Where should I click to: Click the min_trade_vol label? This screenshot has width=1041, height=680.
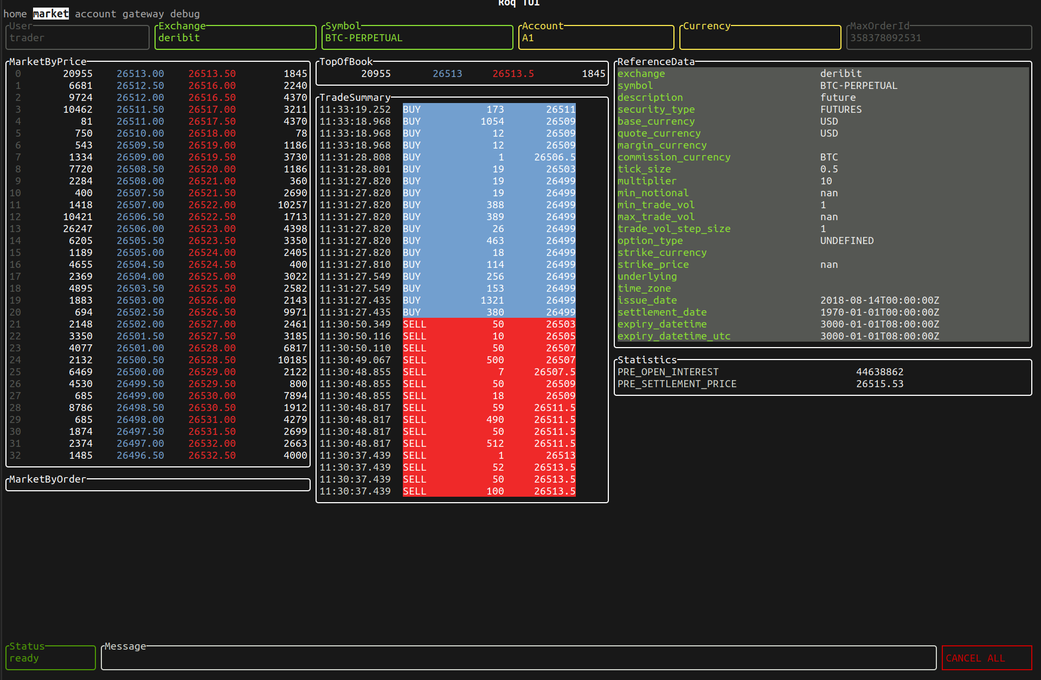tap(656, 204)
